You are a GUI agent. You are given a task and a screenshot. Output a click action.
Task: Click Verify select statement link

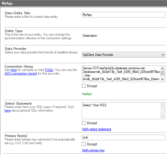pyautogui.click(x=96, y=129)
